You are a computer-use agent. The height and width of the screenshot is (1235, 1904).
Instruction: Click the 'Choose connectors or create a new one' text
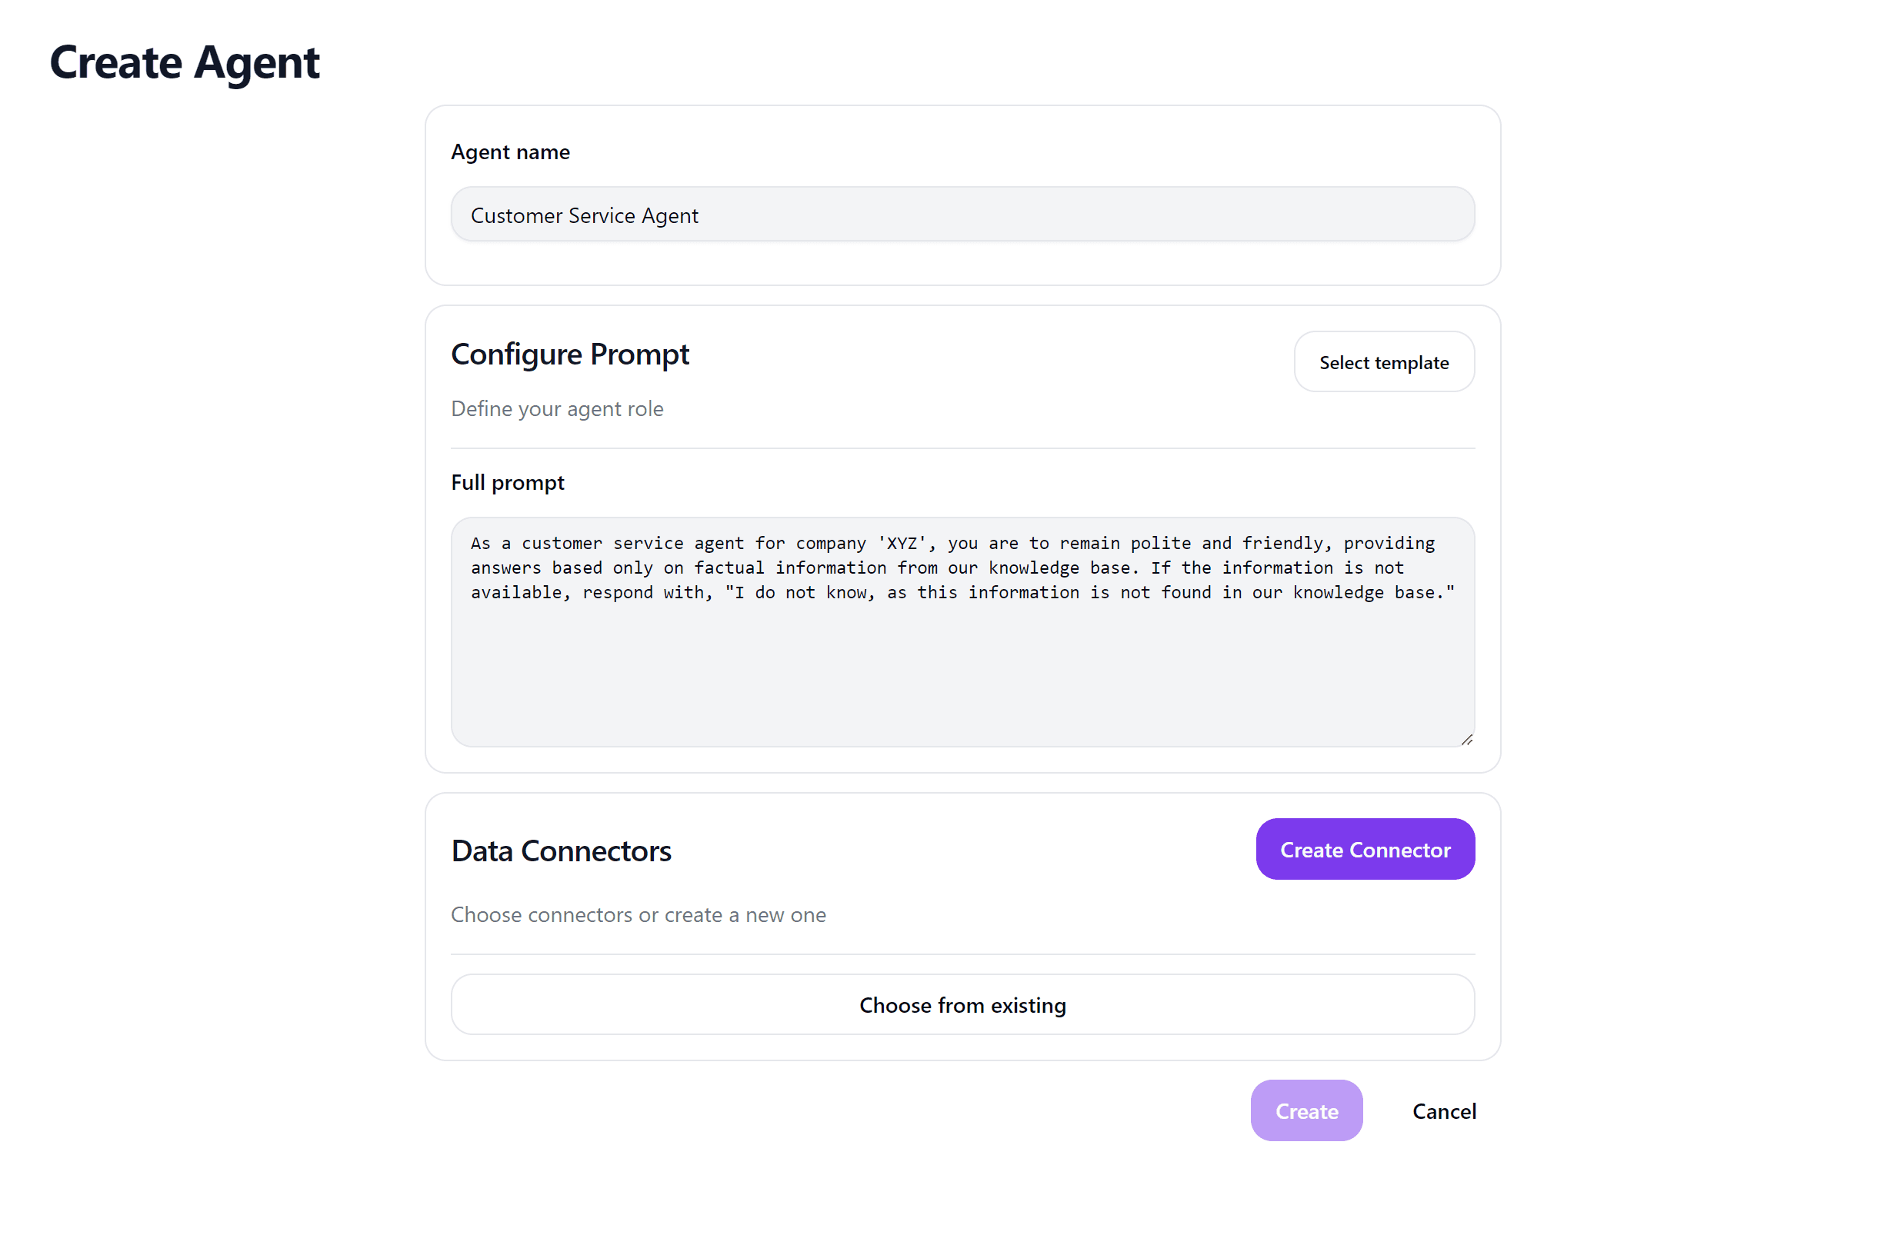point(639,914)
